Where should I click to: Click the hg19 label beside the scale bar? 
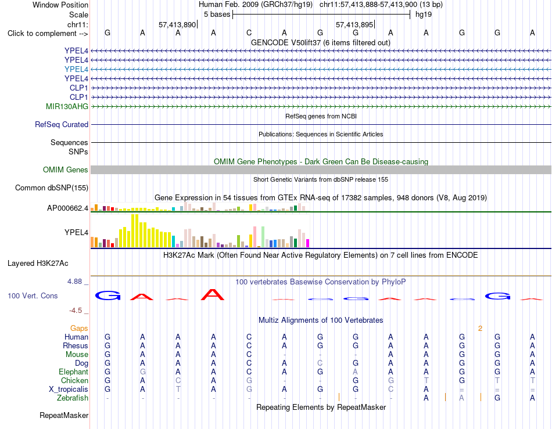click(424, 15)
